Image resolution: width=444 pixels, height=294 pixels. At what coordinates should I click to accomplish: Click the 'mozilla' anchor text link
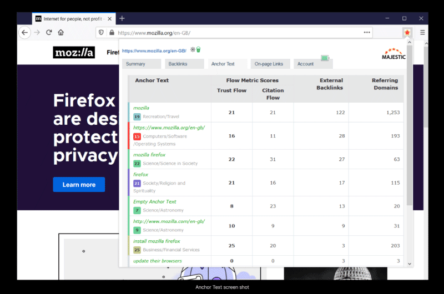tap(141, 108)
